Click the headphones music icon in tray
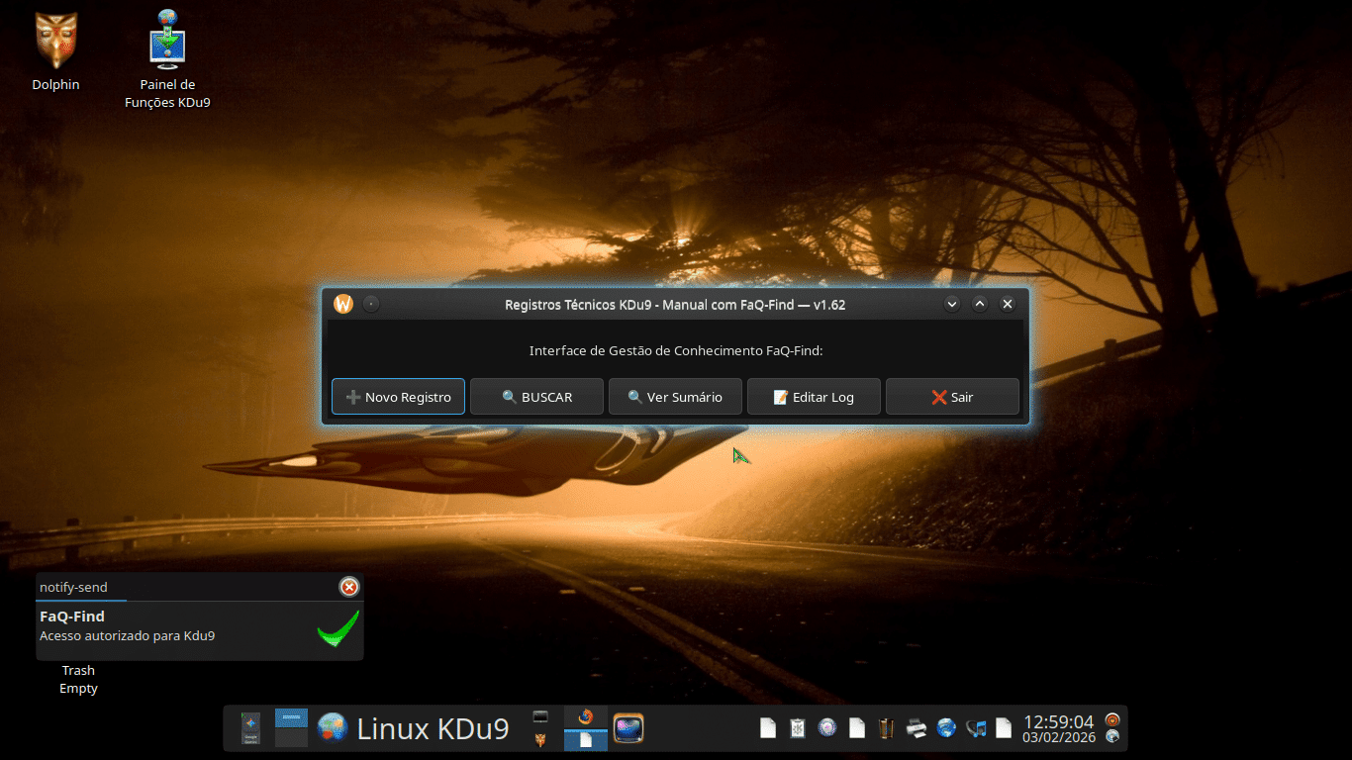The height and width of the screenshot is (760, 1352). 976,728
